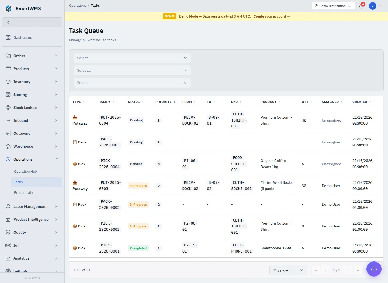Collapse the Operations menu section
The width and height of the screenshot is (388, 283).
pyautogui.click(x=57, y=159)
